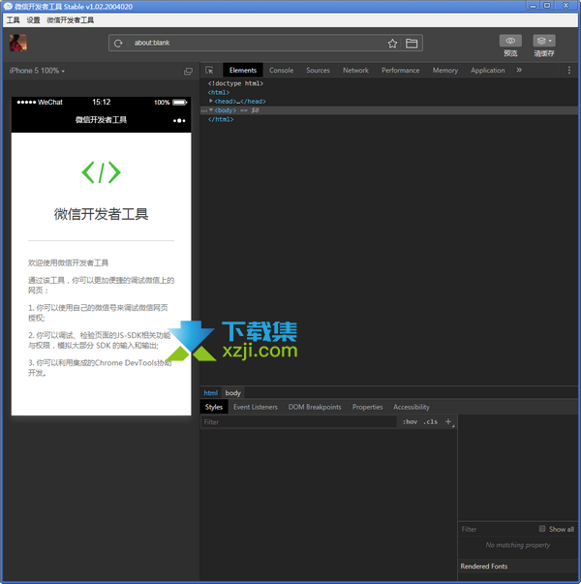Open the Properties pane tab
This screenshot has height=584, width=581.
368,407
